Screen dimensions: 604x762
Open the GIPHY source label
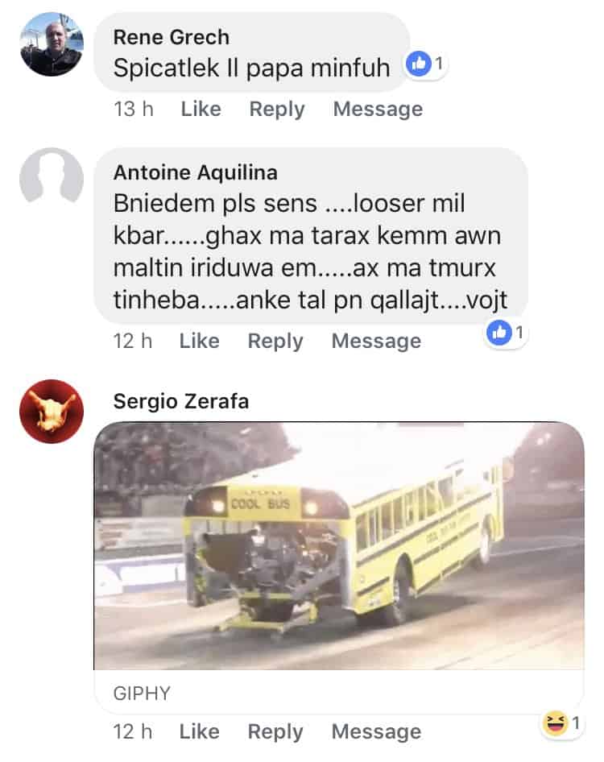(142, 694)
